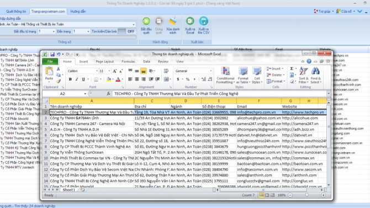Viewport: 370px width, 208px height.
Task: Switch to the Data ribbon tab
Action: pos(146,62)
